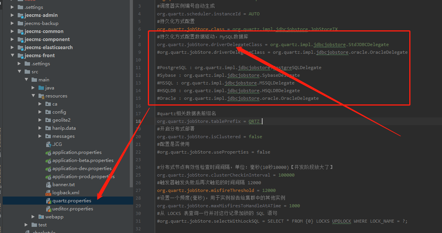442x233 pixels.
Task: Collapse the jeecms-front module
Action: (12, 55)
